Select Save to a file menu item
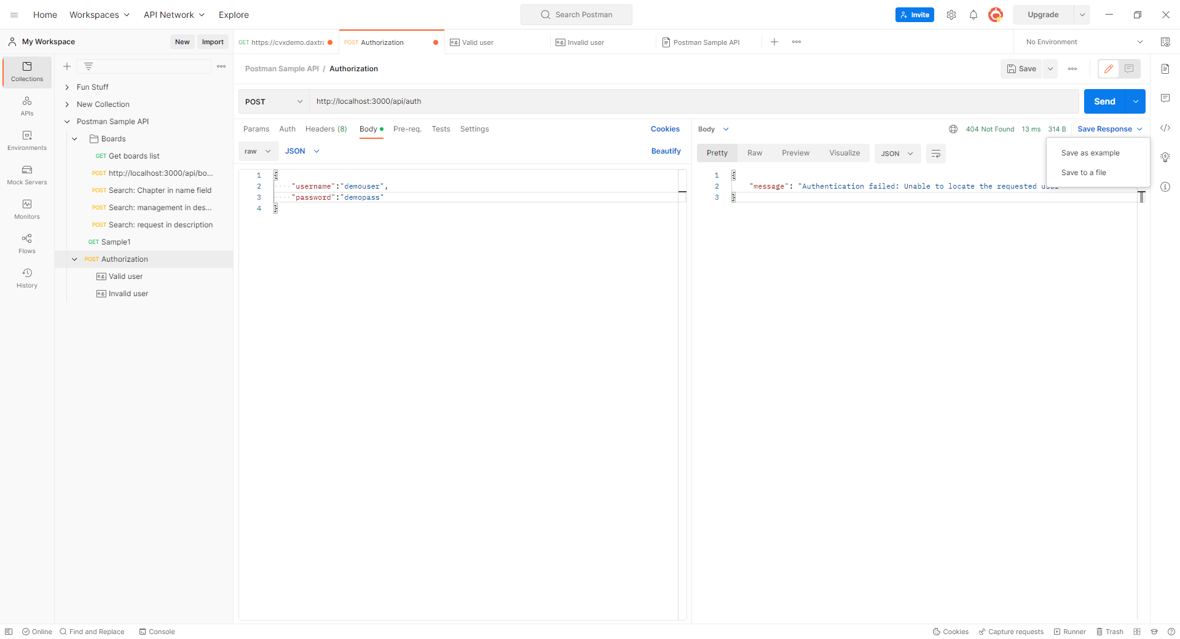Viewport: 1180px width, 639px height. tap(1098, 173)
